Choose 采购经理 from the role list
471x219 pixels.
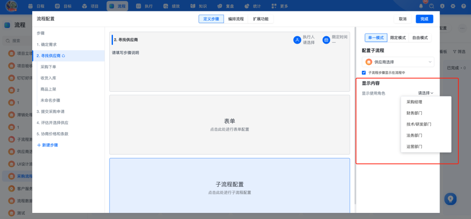click(426, 102)
